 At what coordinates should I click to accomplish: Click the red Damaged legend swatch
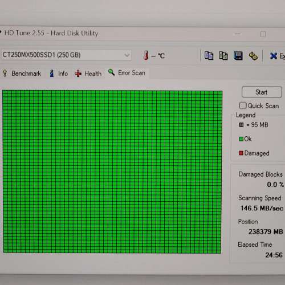tap(241, 153)
